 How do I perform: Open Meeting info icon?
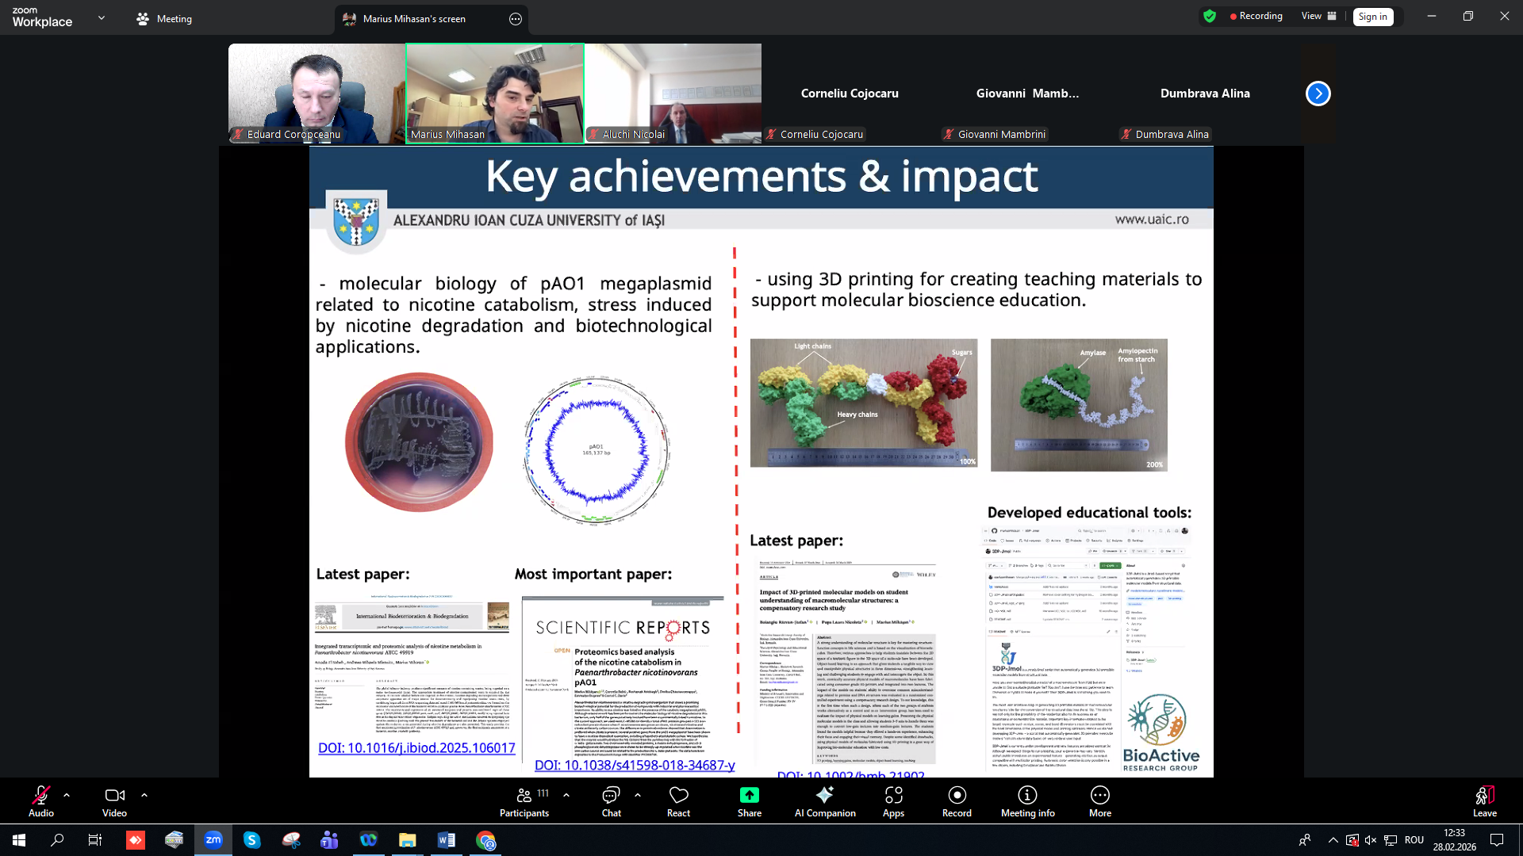pyautogui.click(x=1027, y=795)
